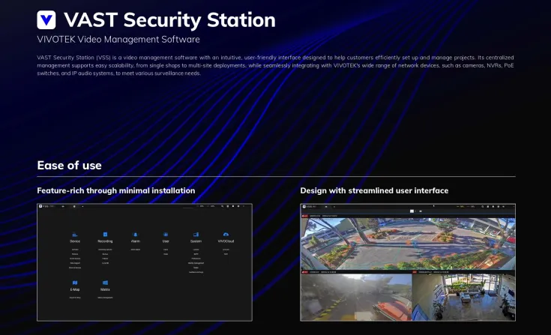Click Design with streamlined user interface heading

374,190
